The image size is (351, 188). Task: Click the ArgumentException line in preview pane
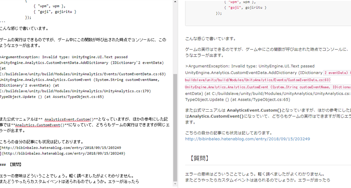tap(250, 66)
